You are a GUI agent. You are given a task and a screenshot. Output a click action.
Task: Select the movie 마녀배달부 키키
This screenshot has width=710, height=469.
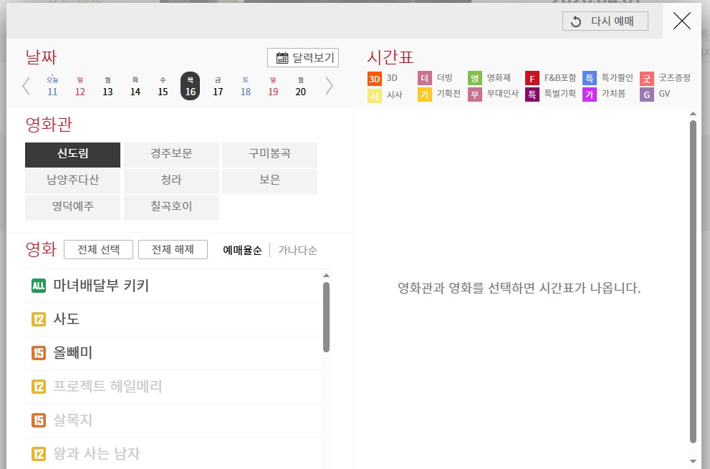[x=101, y=286]
